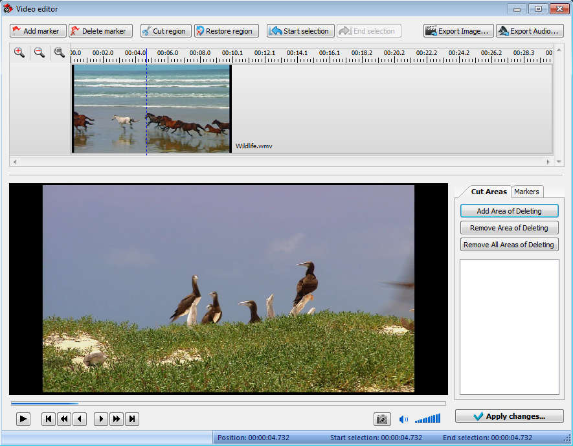The image size is (573, 446).
Task: Jump to the end of video
Action: (x=132, y=419)
